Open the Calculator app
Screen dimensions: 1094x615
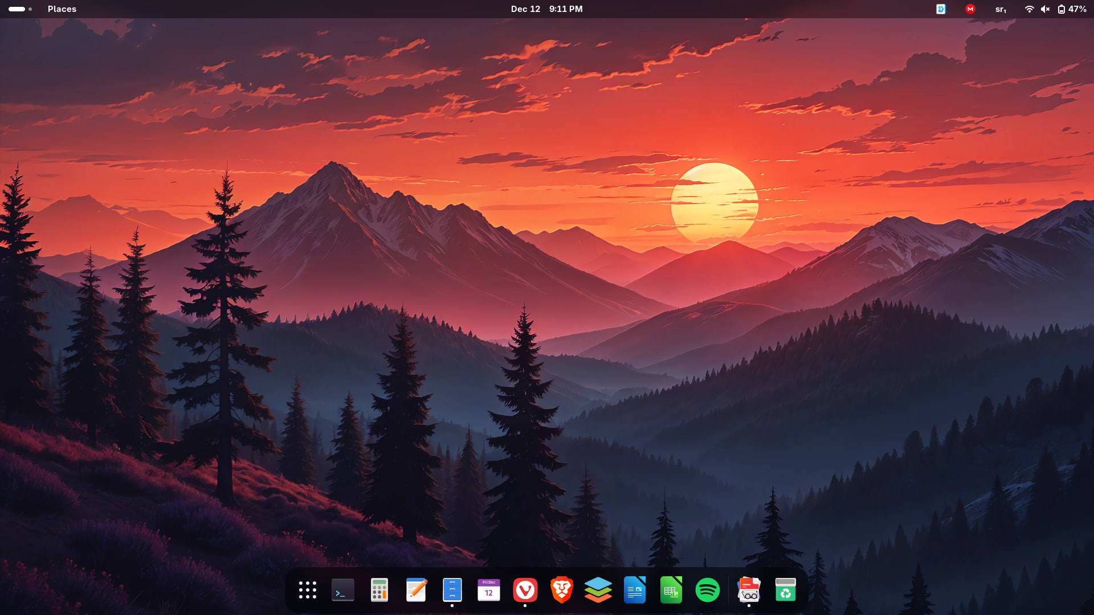(379, 590)
